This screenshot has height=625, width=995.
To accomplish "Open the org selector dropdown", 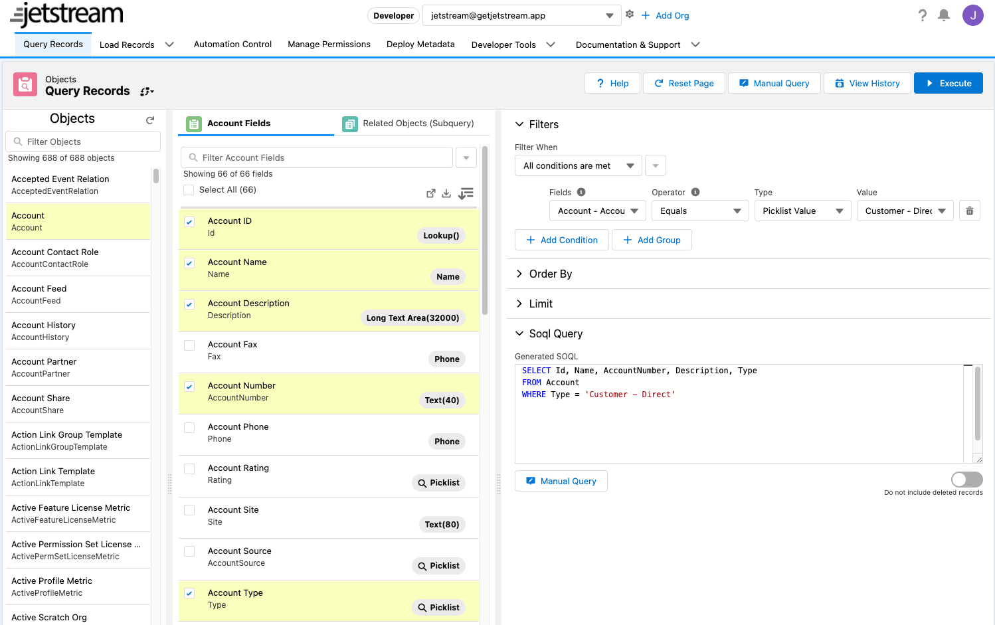I will 521,15.
